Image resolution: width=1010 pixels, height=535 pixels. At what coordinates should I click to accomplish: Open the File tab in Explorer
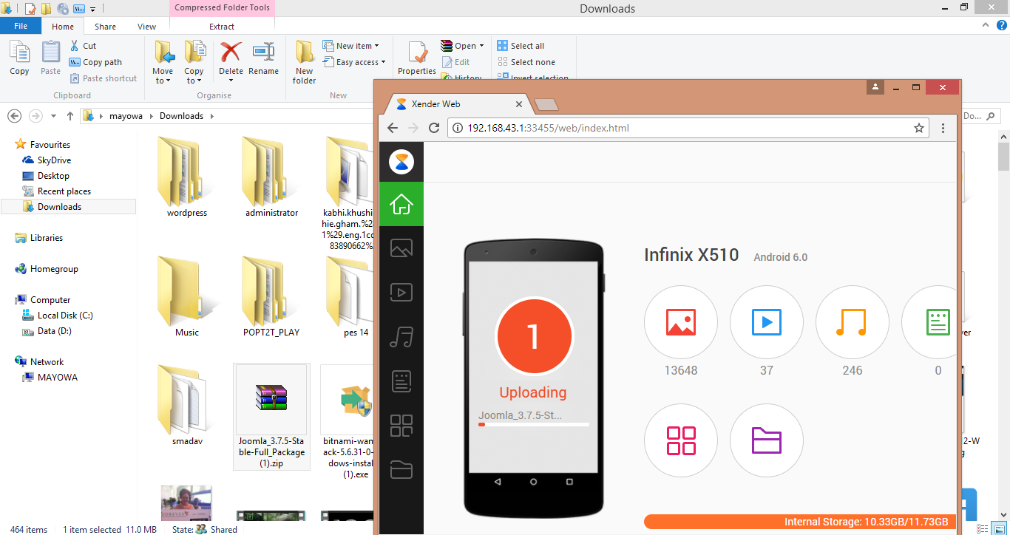coord(21,26)
